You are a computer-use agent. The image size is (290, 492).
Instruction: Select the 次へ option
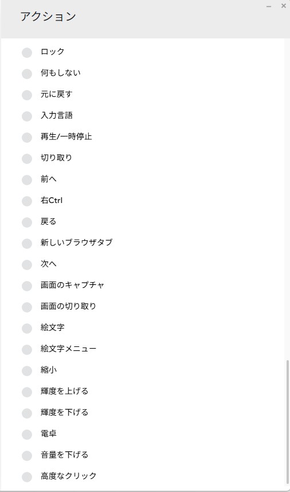[27, 264]
